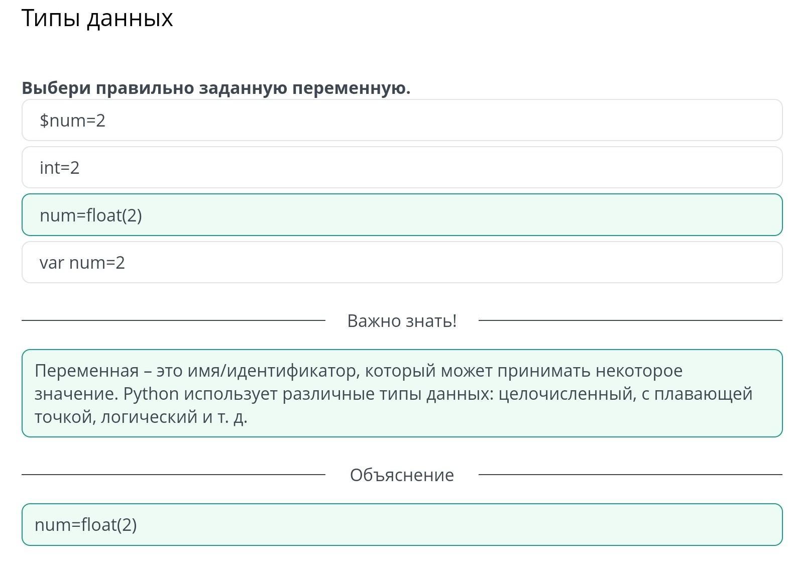Click the 'Объяснение' section label

point(402,475)
